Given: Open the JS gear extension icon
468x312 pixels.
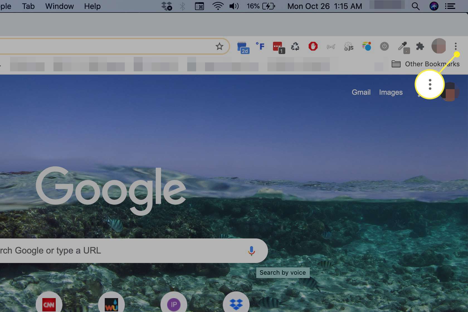Looking at the screenshot, I should [x=348, y=47].
